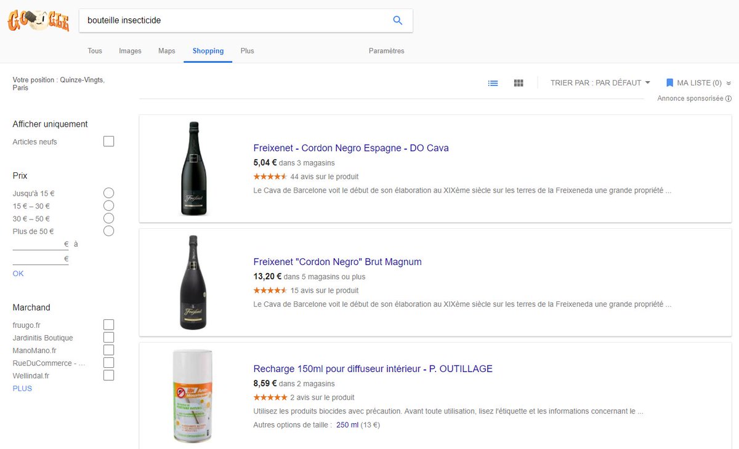739x449 pixels.
Task: Check the RueDuCommerce merchant box
Action: (x=109, y=363)
